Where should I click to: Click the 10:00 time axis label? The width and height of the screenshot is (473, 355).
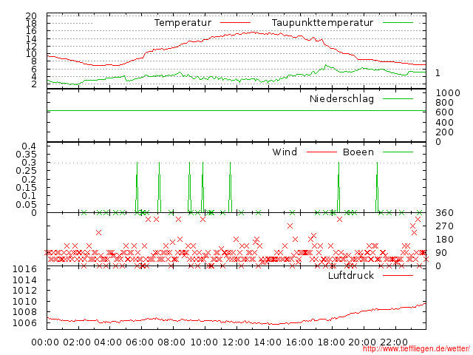[x=205, y=342]
